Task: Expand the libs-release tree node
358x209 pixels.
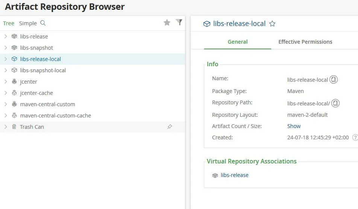Action: (x=6, y=37)
